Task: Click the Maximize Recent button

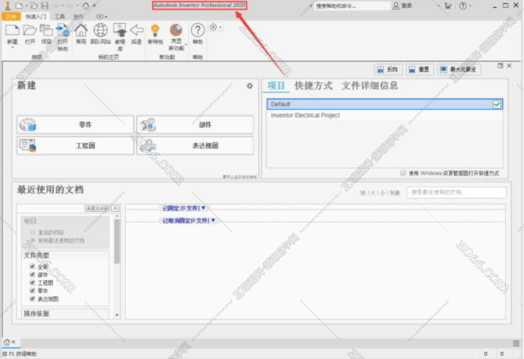Action: tap(459, 69)
